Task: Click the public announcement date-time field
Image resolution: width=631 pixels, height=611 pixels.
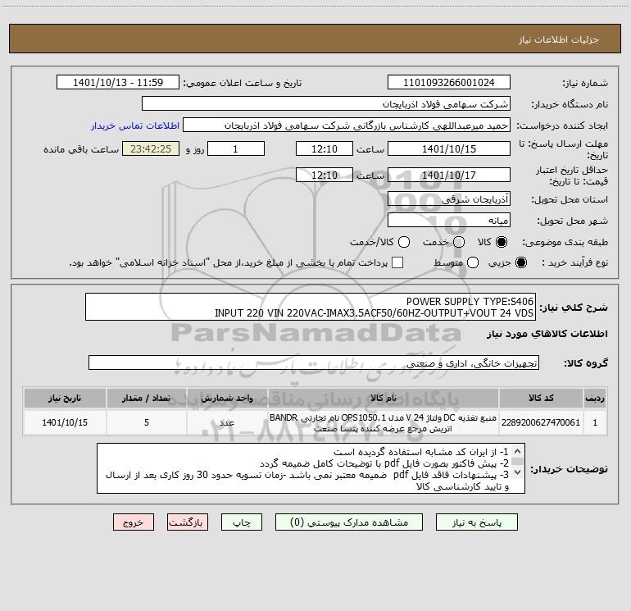Action: point(118,83)
